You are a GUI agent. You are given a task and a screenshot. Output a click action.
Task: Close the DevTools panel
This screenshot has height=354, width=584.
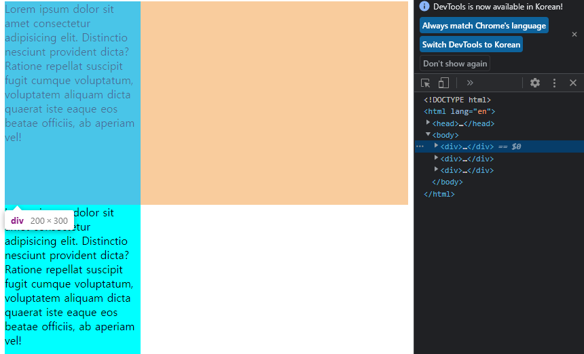tap(573, 83)
